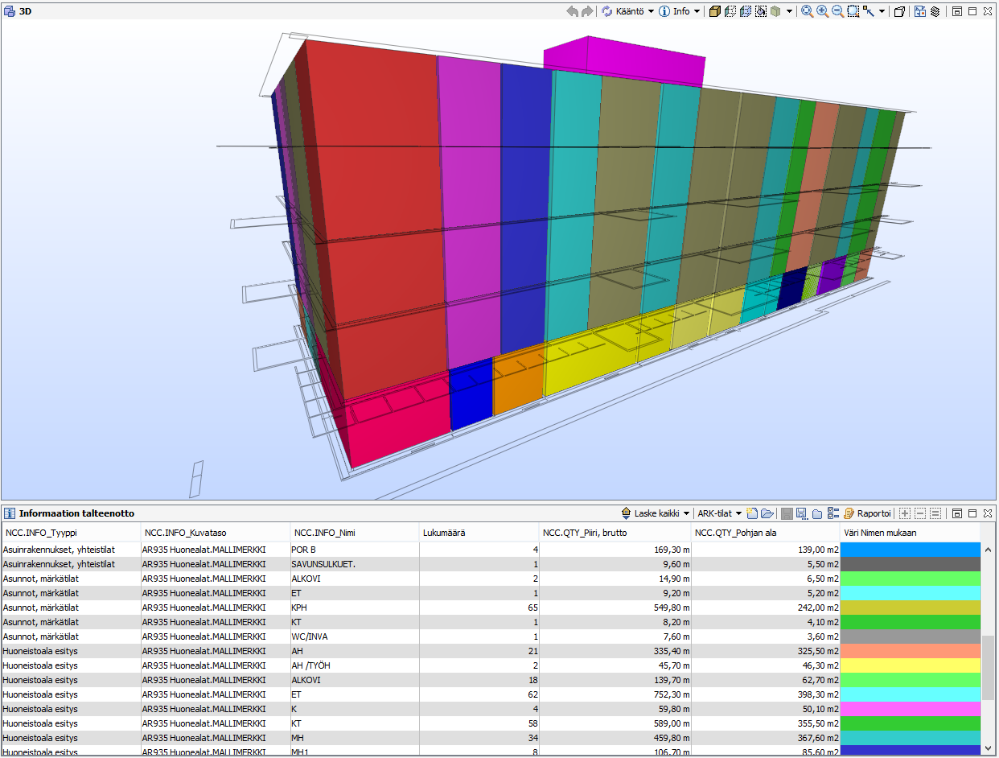Screen dimensions: 999x758
Task: Select the WC/INVA name cell
Action: pyautogui.click(x=355, y=636)
